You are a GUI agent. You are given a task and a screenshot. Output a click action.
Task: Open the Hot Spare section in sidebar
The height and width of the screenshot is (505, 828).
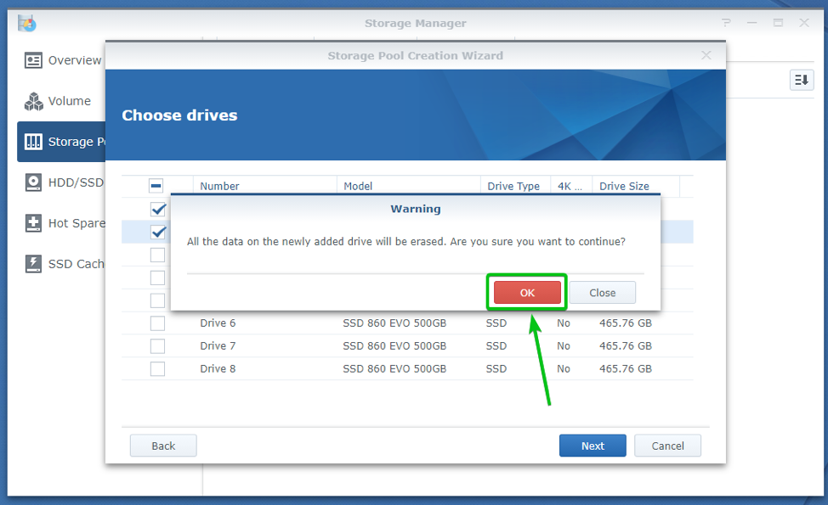62,223
